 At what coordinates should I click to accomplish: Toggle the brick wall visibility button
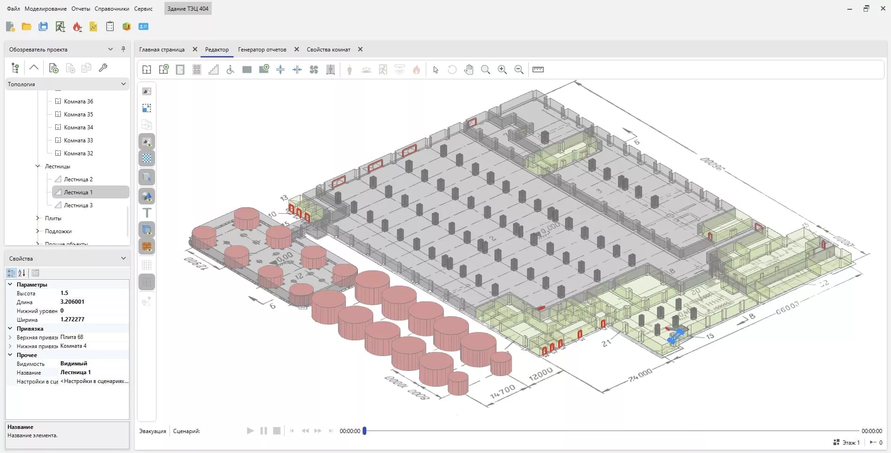click(x=147, y=247)
